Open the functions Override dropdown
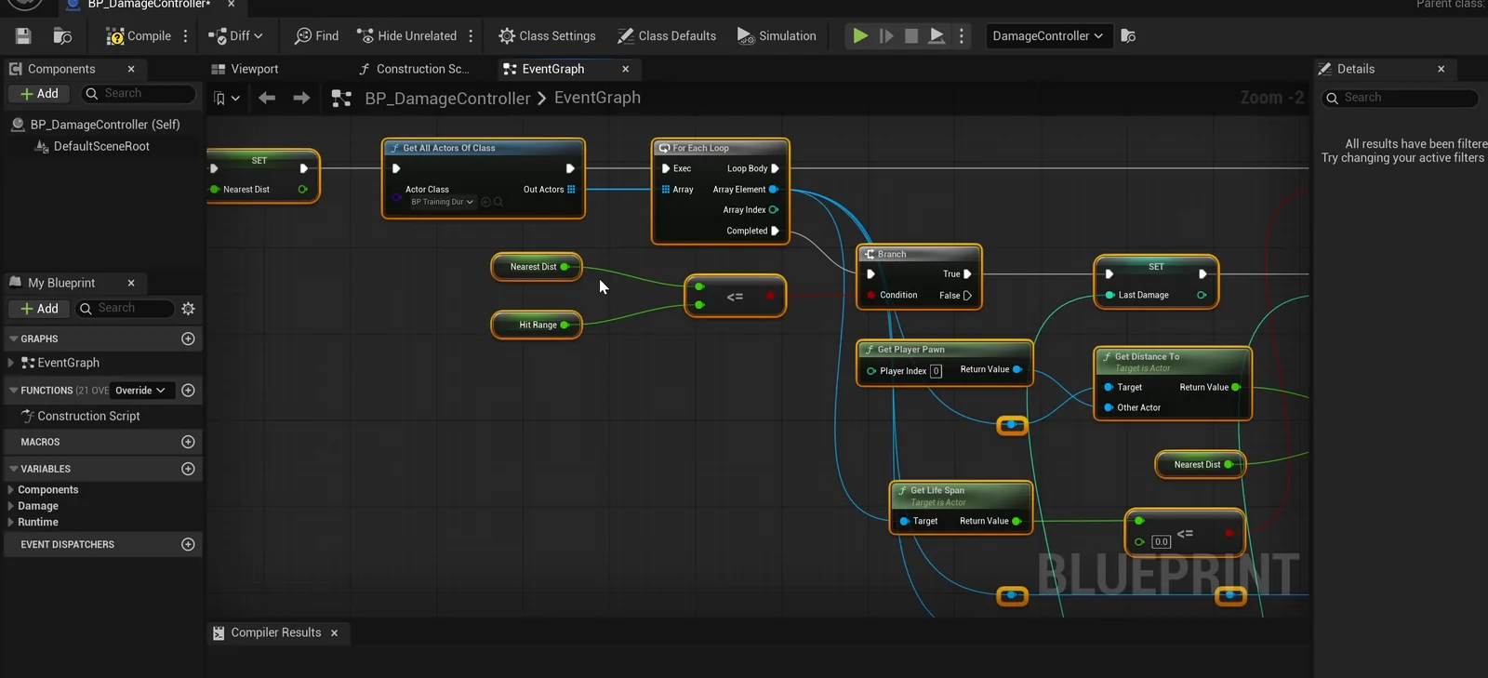 click(x=139, y=391)
